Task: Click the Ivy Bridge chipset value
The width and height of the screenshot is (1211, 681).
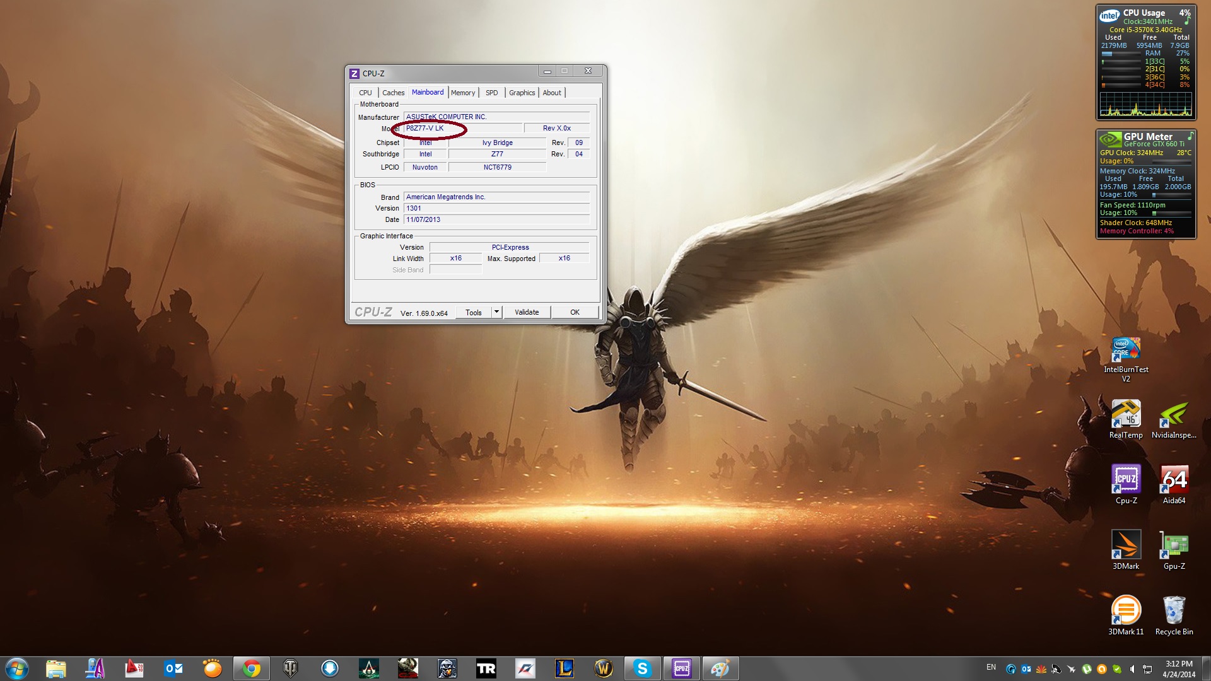Action: pos(498,143)
